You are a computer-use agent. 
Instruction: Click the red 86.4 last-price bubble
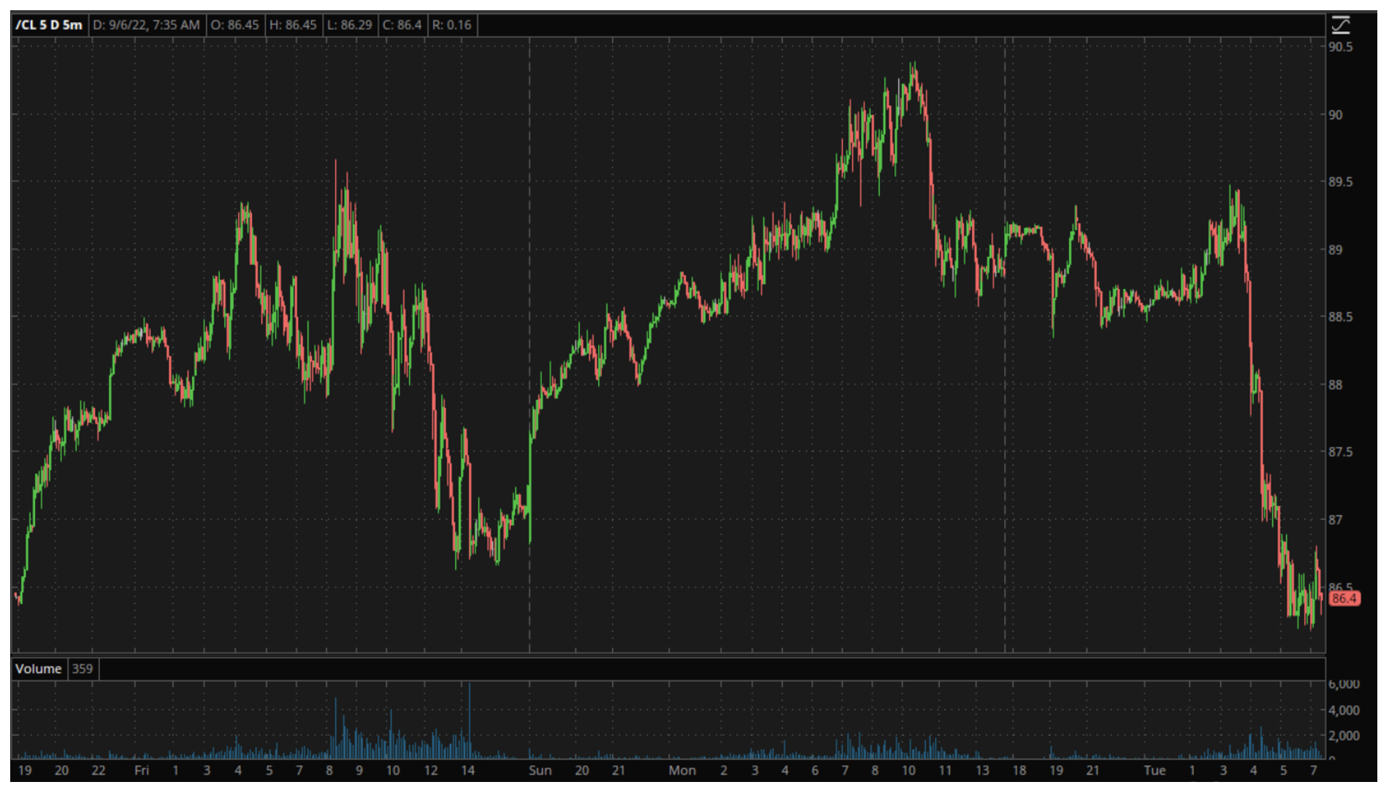pyautogui.click(x=1344, y=599)
